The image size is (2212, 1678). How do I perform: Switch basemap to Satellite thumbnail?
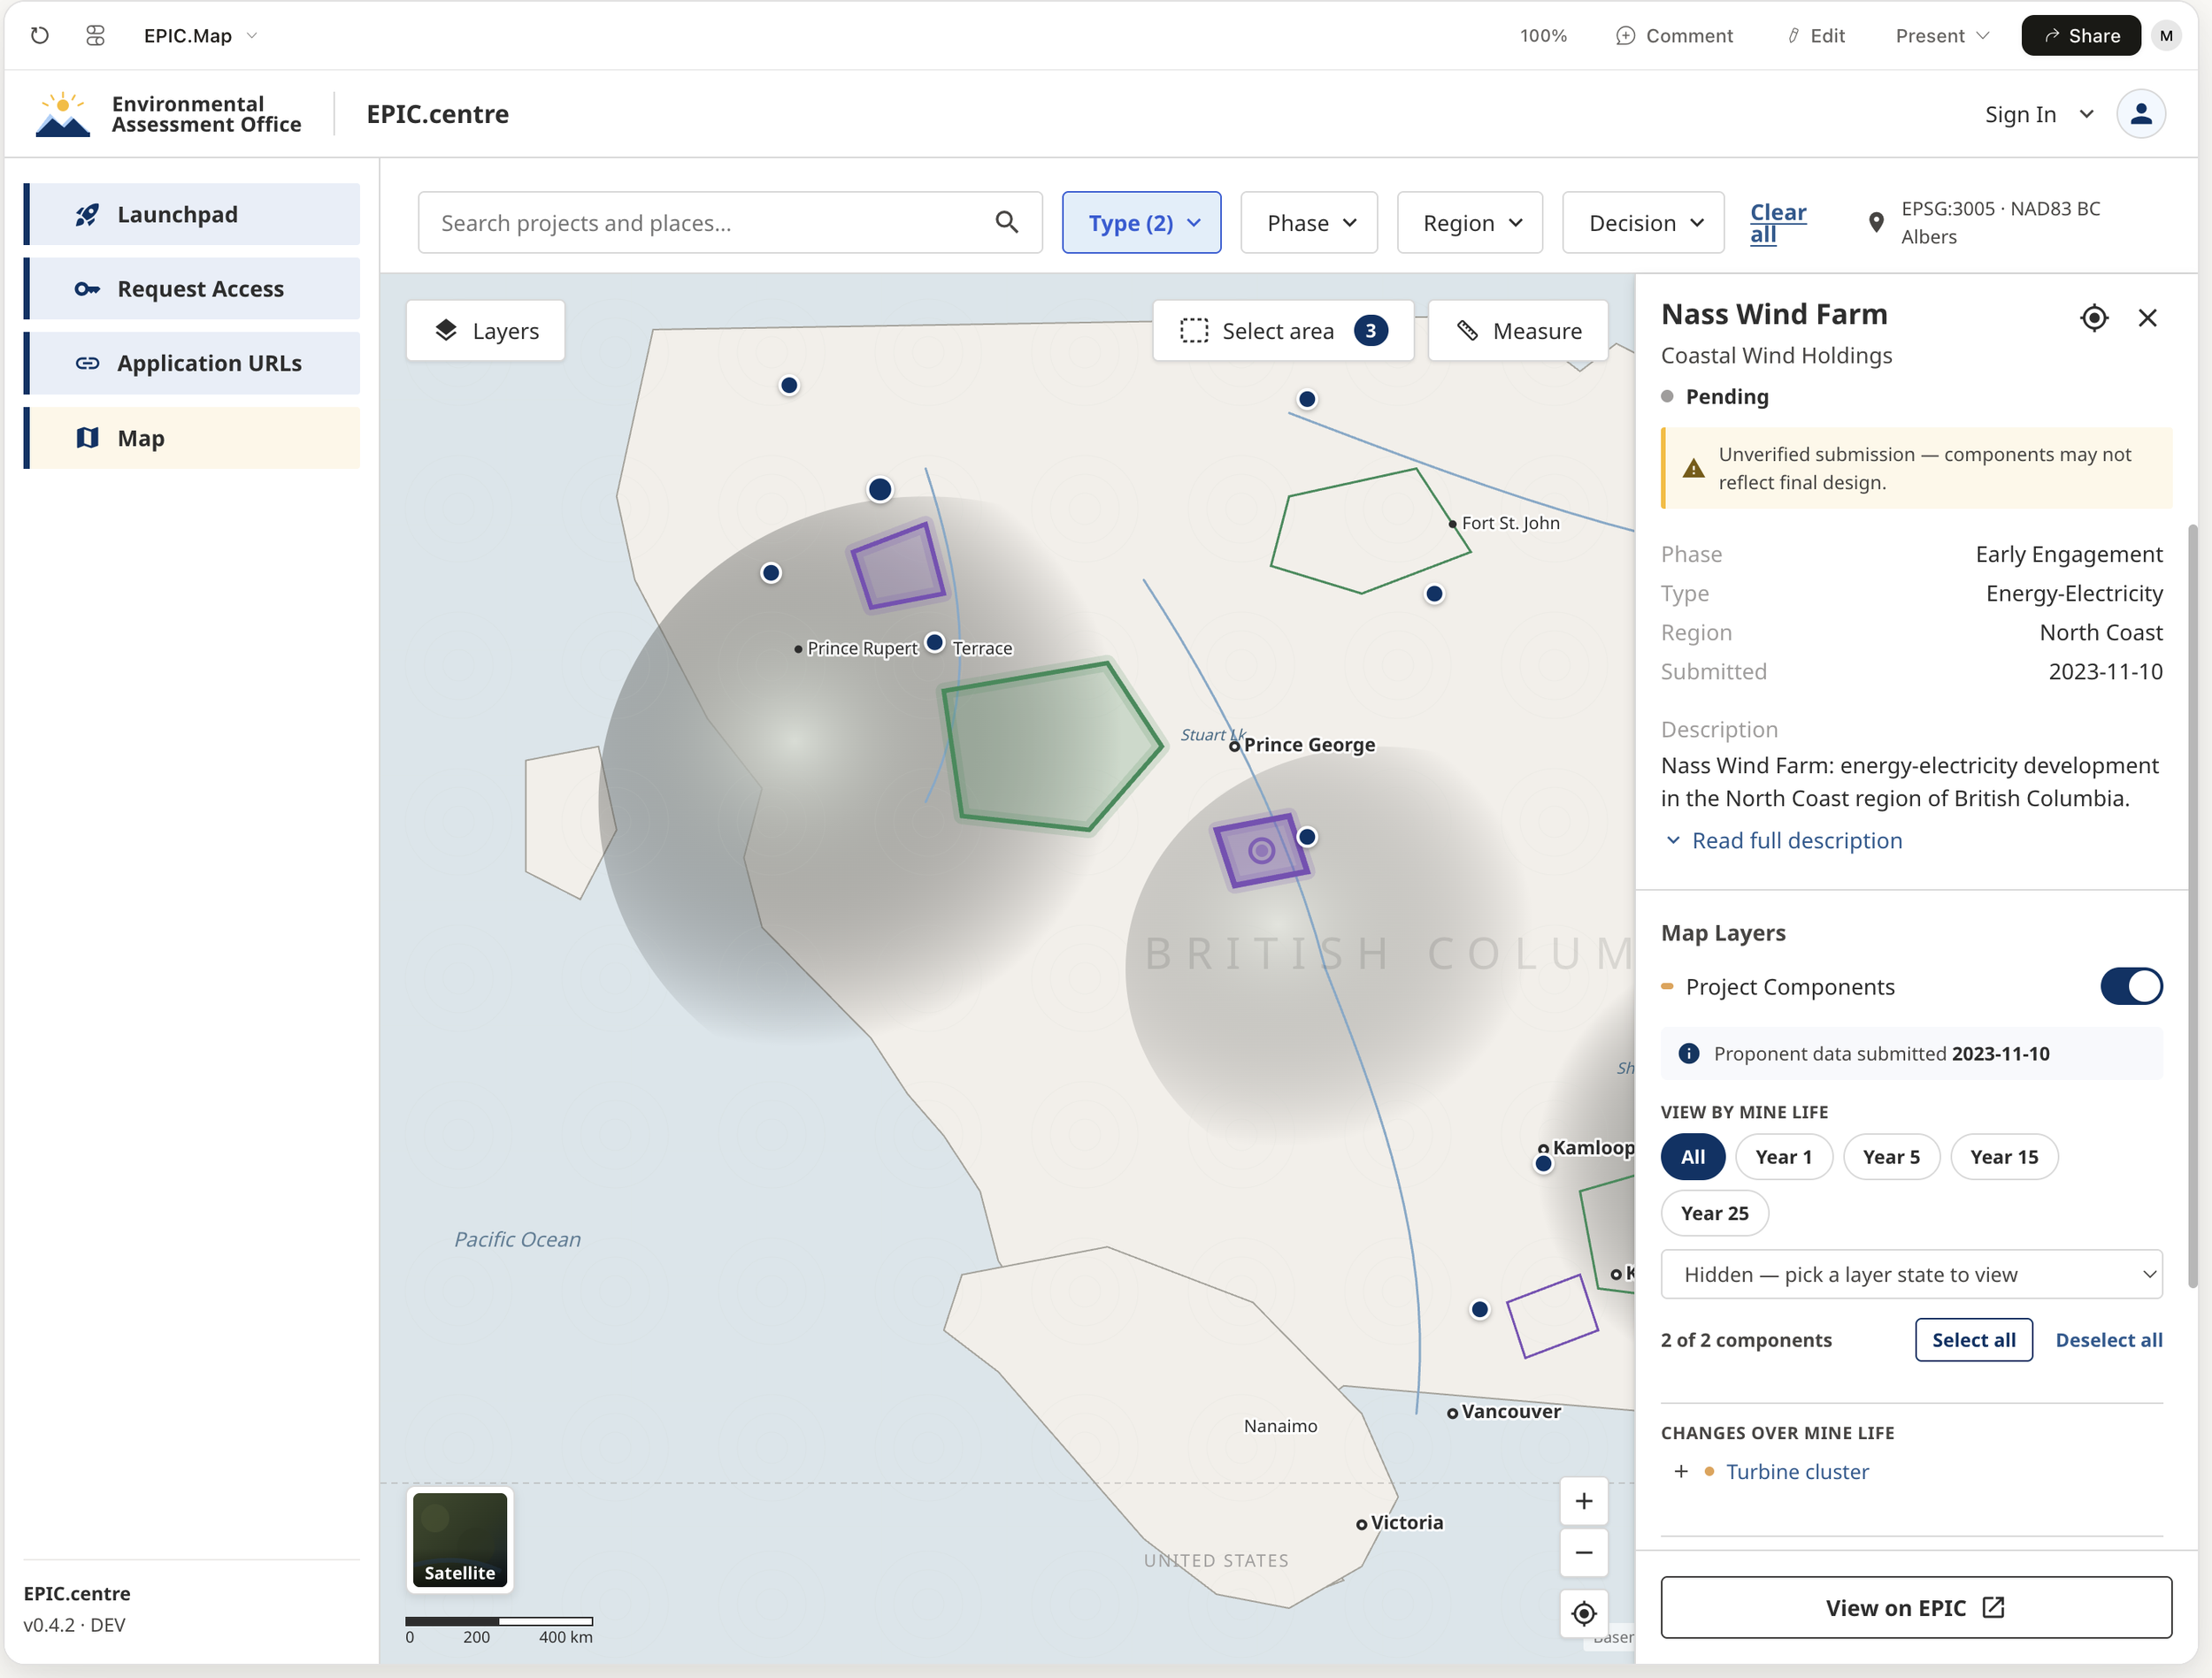[460, 1541]
